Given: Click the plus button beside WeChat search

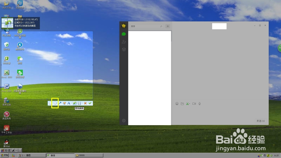Looking at the screenshot, I should (x=168, y=26).
